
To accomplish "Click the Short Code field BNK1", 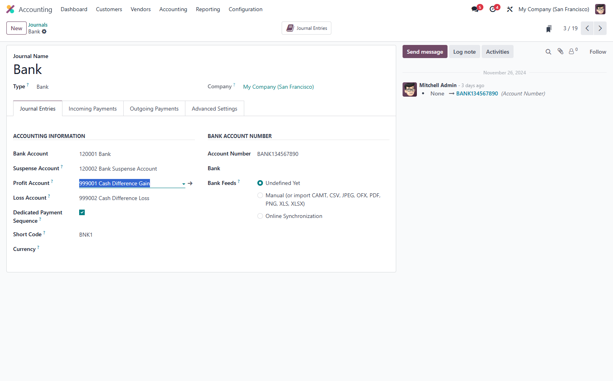I will point(137,235).
